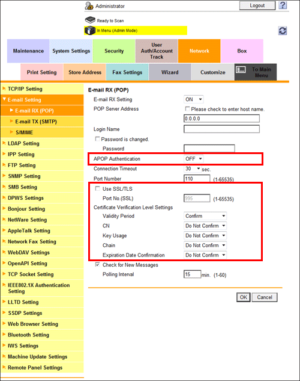
Task: Click the help question mark icon
Action: 283,5
